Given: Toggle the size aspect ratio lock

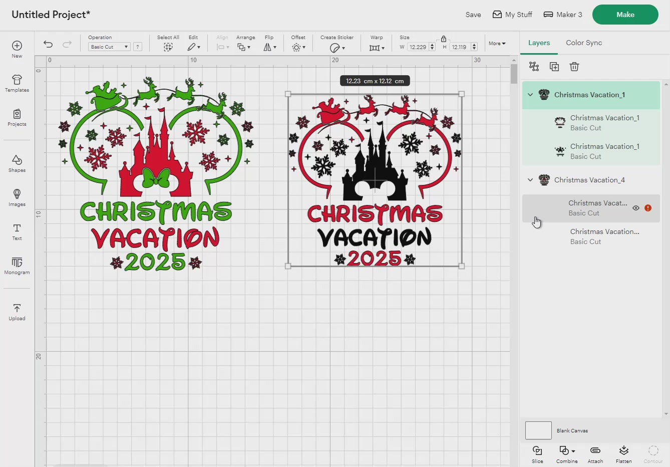Looking at the screenshot, I should [444, 39].
